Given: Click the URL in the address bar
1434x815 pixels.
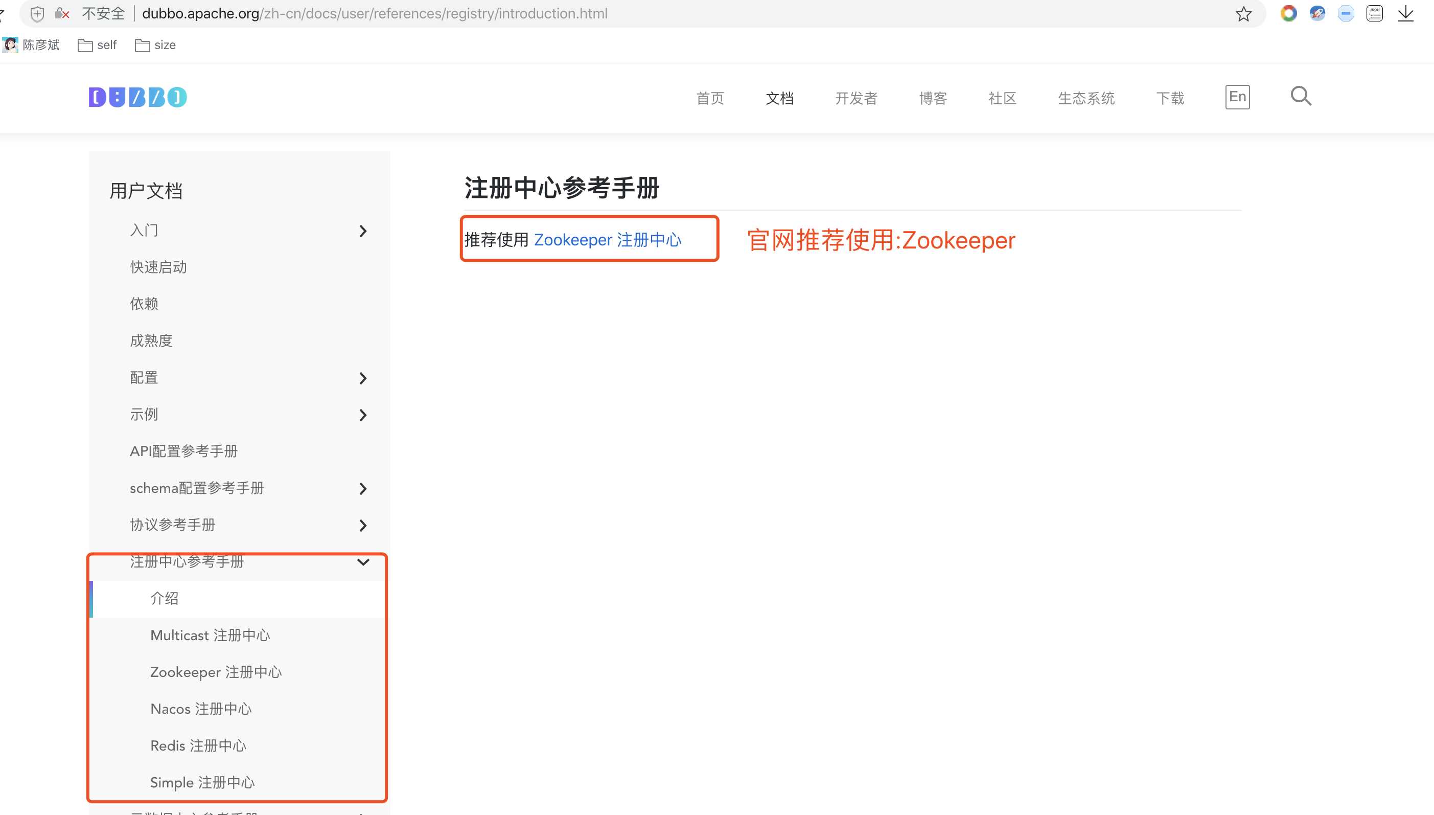Looking at the screenshot, I should (374, 13).
